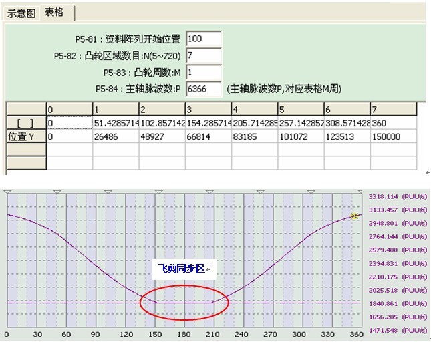Focus the P5-83 cam cycles field
Image resolution: width=431 pixels, height=344 pixels.
click(x=204, y=72)
